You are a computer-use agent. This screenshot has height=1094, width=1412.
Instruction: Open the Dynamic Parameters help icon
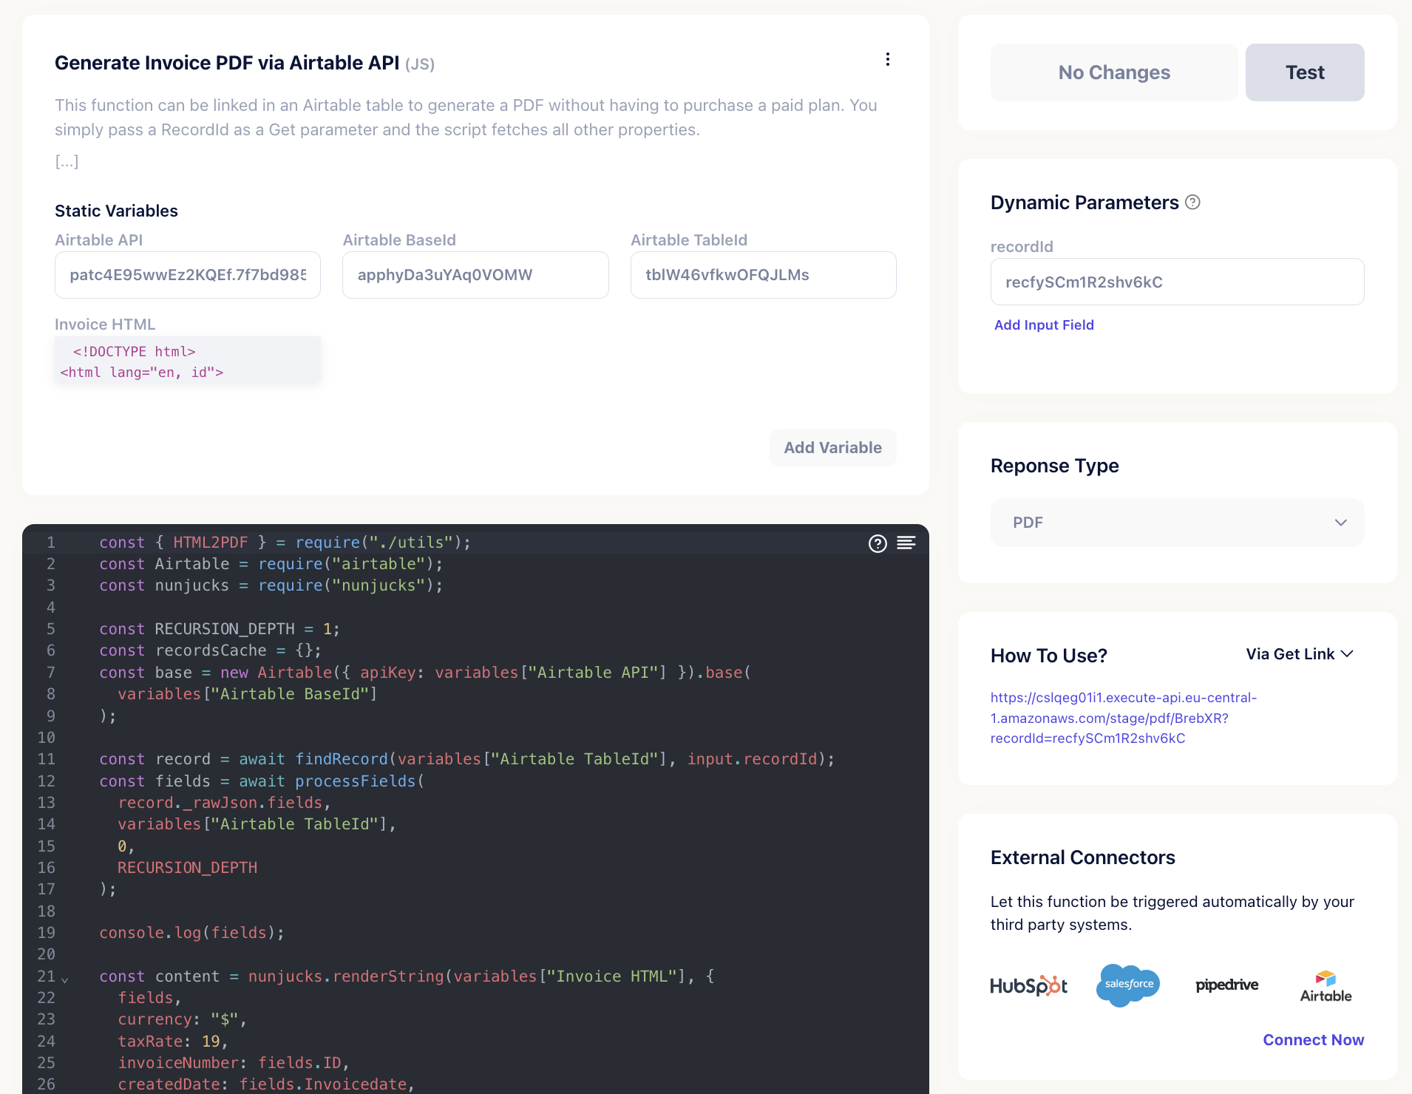1193,202
